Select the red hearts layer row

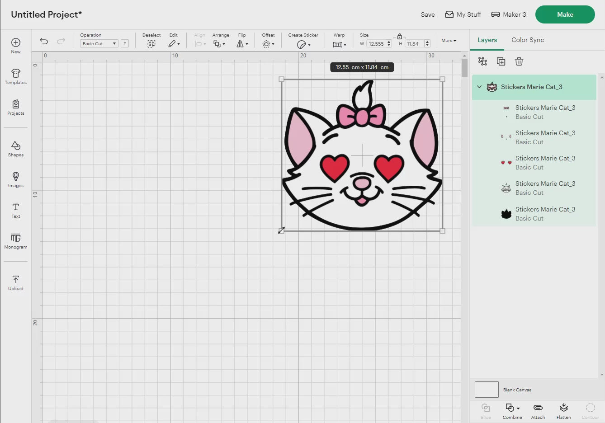(534, 163)
